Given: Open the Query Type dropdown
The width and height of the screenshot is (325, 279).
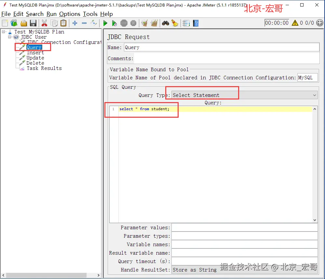Looking at the screenshot, I should coord(245,95).
